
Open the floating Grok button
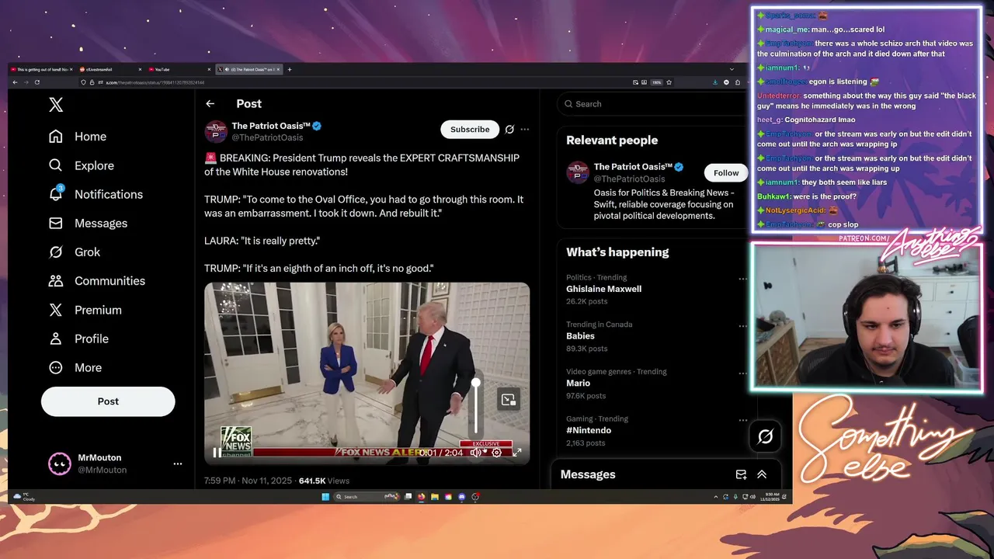click(765, 437)
